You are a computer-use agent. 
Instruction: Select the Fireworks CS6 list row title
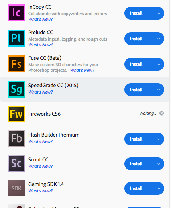click(x=44, y=114)
